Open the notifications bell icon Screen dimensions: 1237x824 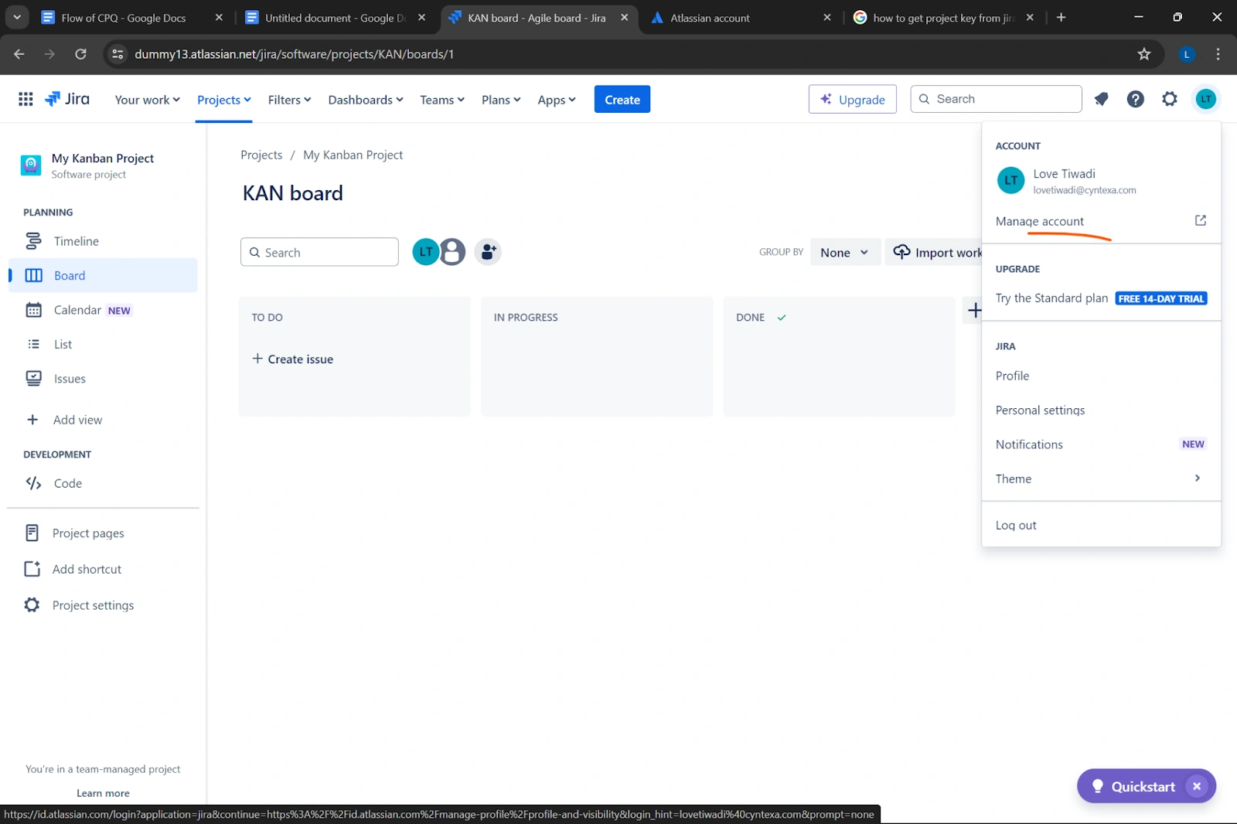pyautogui.click(x=1101, y=99)
